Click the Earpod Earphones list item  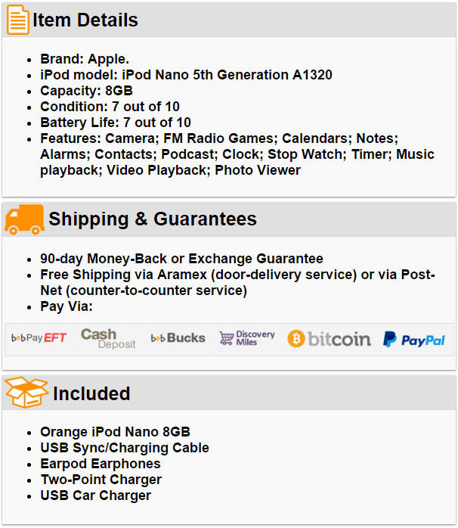(x=101, y=464)
